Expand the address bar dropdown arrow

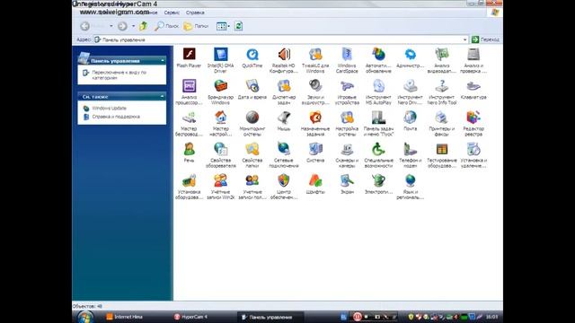[465, 39]
